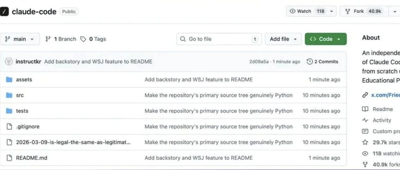The height and width of the screenshot is (170, 400).
Task: Open the Custom properties link
Action: [x=386, y=131]
